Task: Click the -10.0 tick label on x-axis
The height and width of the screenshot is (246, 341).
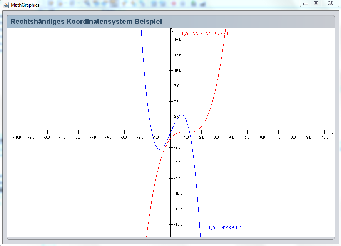Action: pos(17,137)
